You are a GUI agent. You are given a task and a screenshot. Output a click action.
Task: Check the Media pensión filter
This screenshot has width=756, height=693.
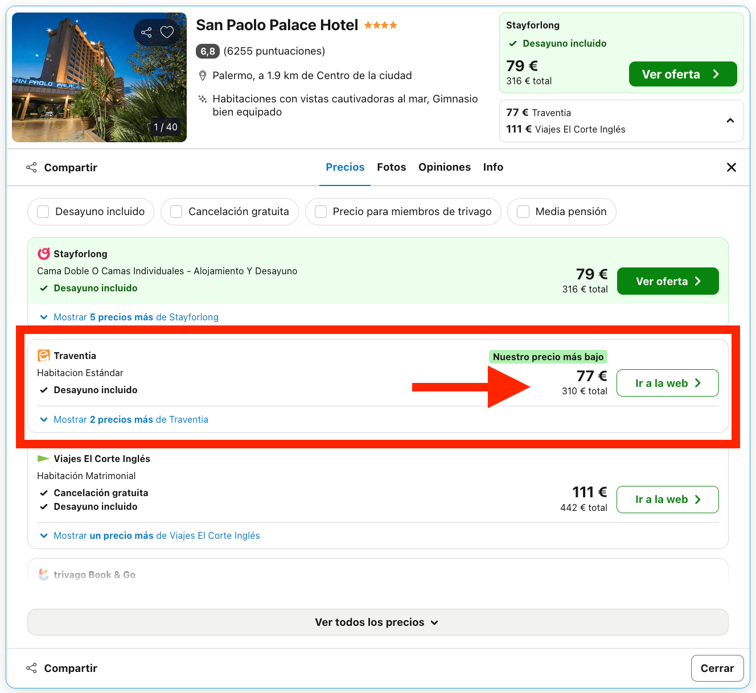[523, 212]
